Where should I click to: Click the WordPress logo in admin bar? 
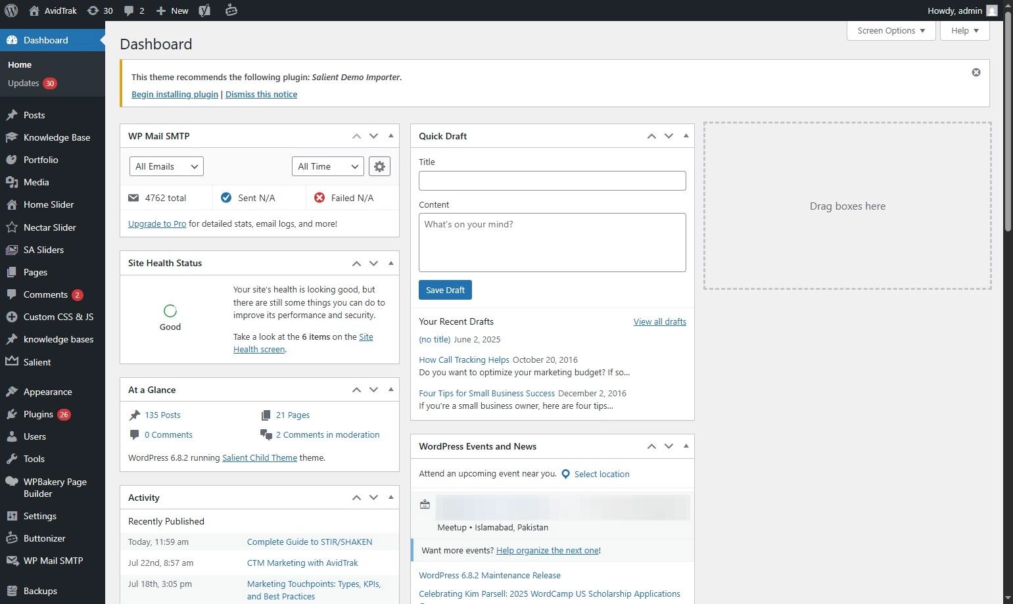11,11
